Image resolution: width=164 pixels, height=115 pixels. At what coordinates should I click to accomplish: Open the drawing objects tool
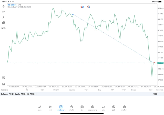tap(4, 23)
